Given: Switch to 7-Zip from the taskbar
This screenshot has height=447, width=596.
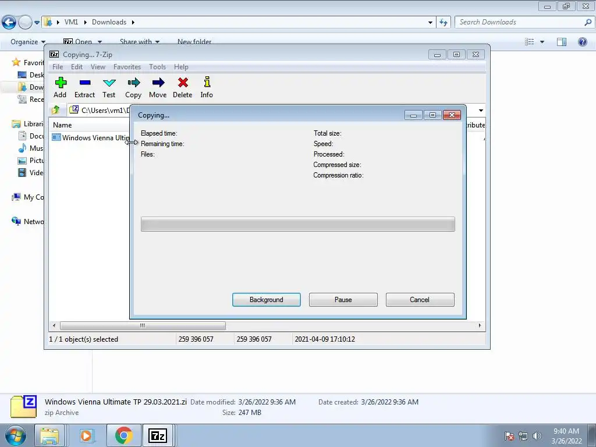Looking at the screenshot, I should pyautogui.click(x=158, y=435).
